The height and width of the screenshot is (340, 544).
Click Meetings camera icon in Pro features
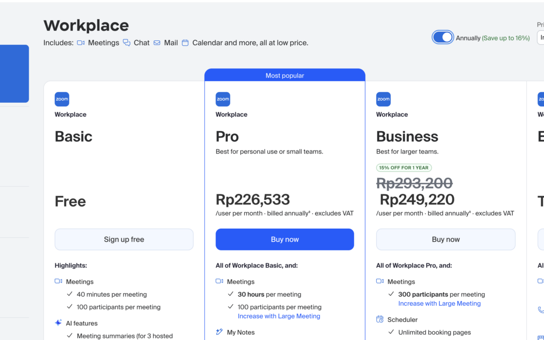[x=219, y=281]
